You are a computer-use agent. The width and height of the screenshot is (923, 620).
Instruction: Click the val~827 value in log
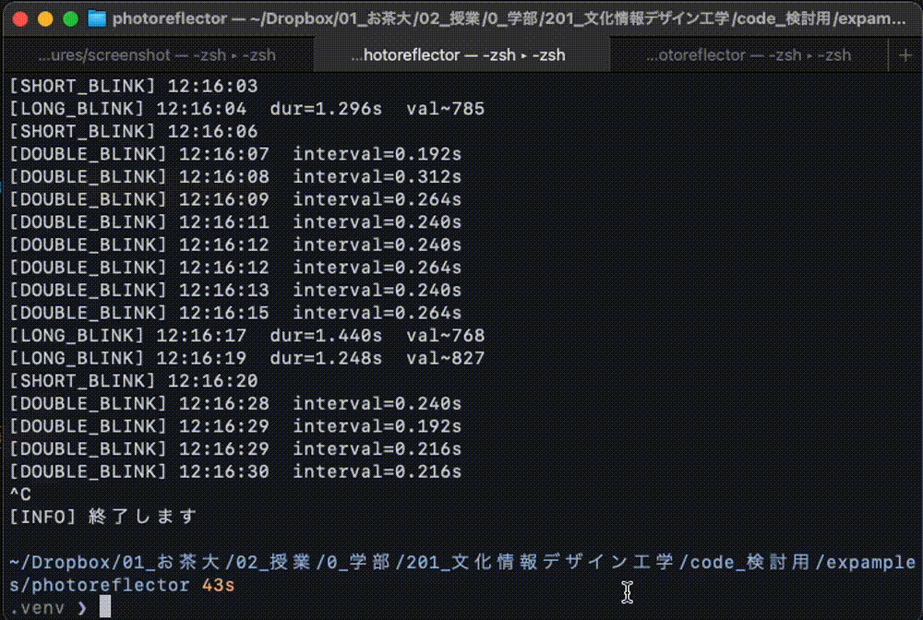445,358
